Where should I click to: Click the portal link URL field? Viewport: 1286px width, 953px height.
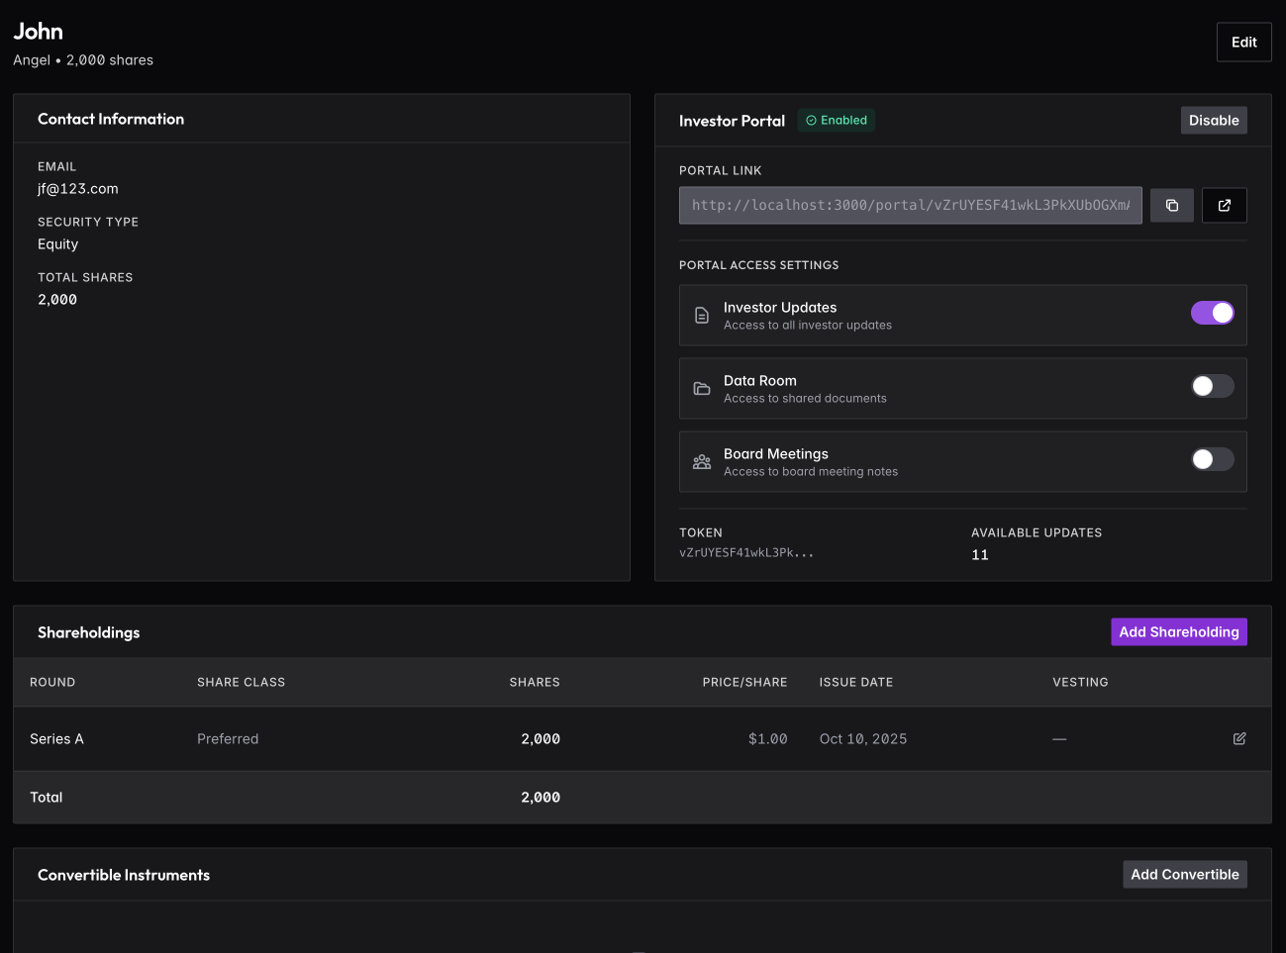pyautogui.click(x=910, y=206)
